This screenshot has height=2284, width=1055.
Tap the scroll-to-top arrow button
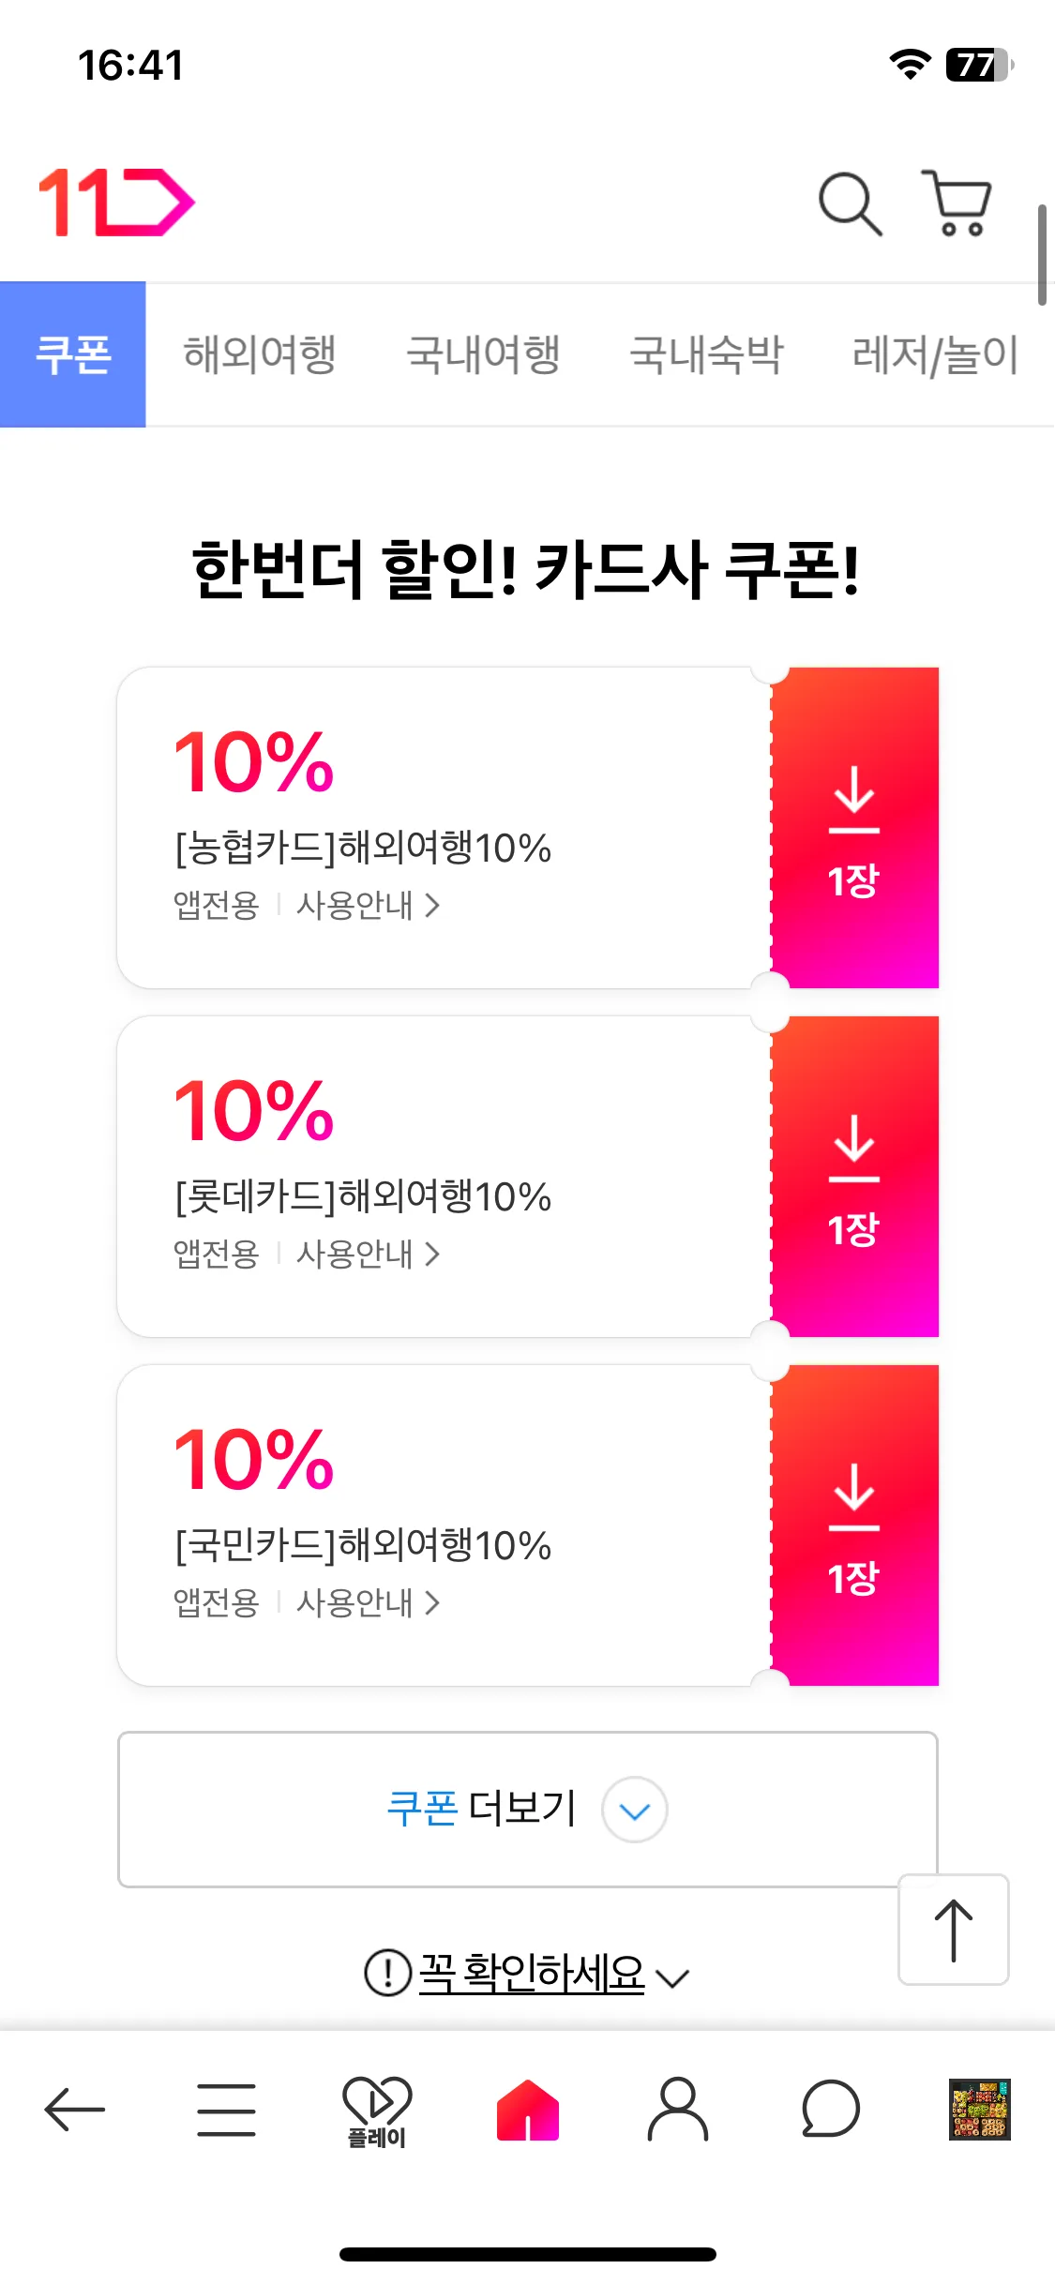(954, 1930)
